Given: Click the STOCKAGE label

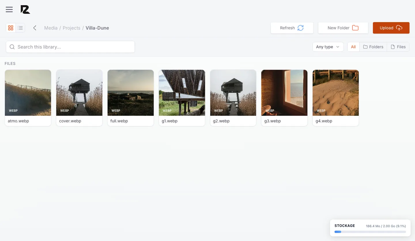Looking at the screenshot, I should pyautogui.click(x=345, y=226).
